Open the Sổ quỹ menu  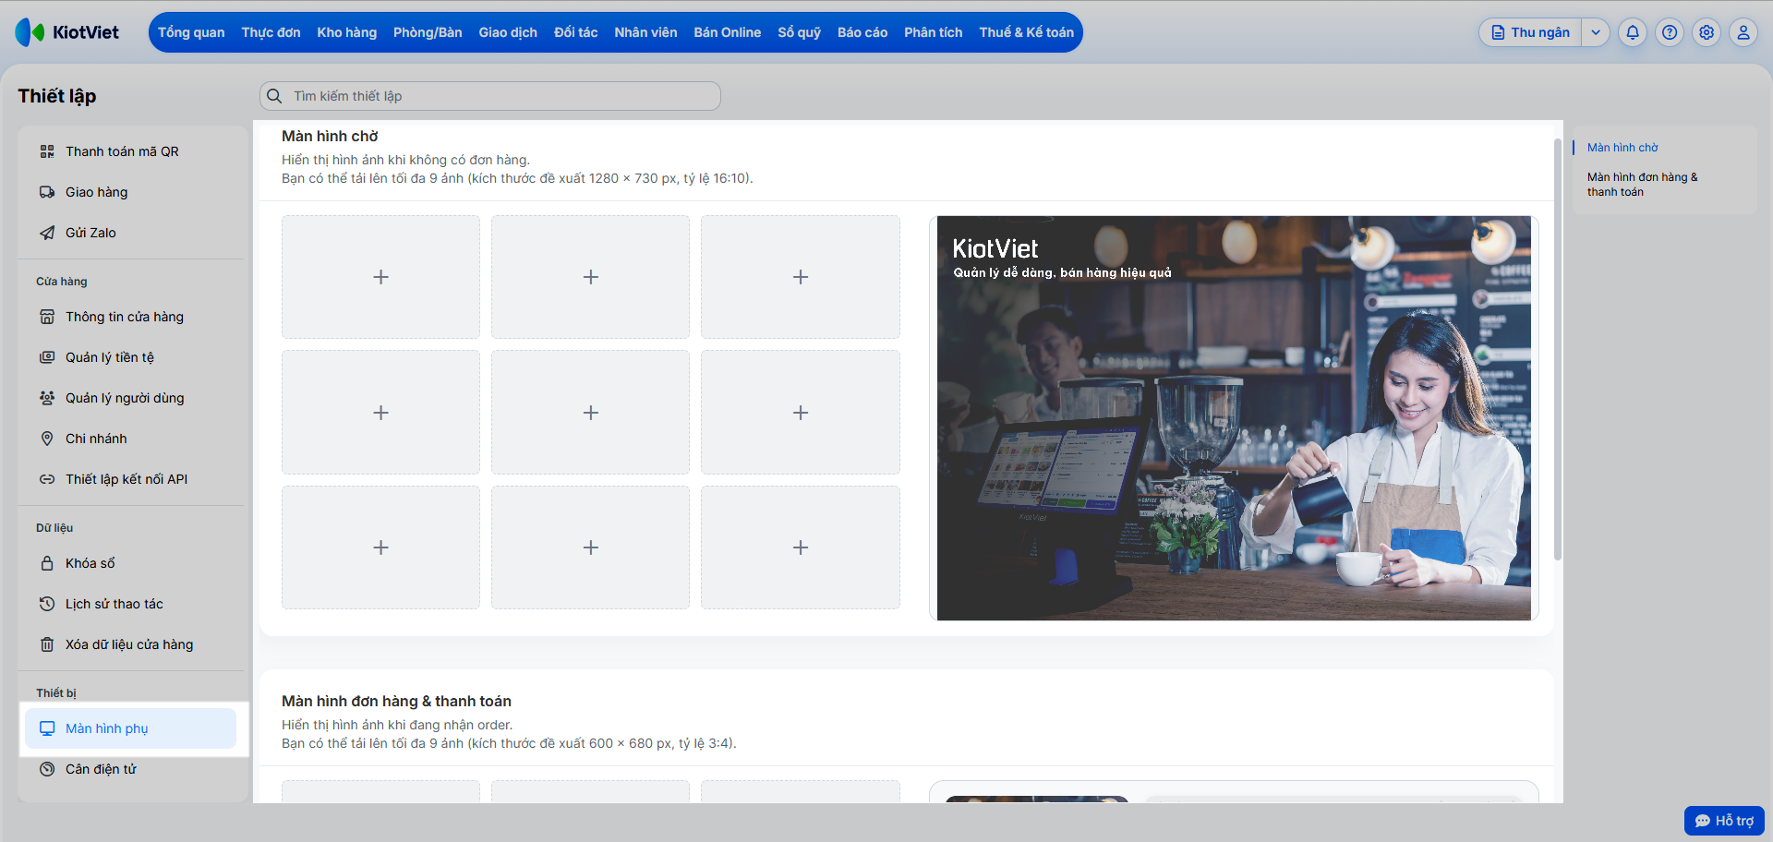800,32
